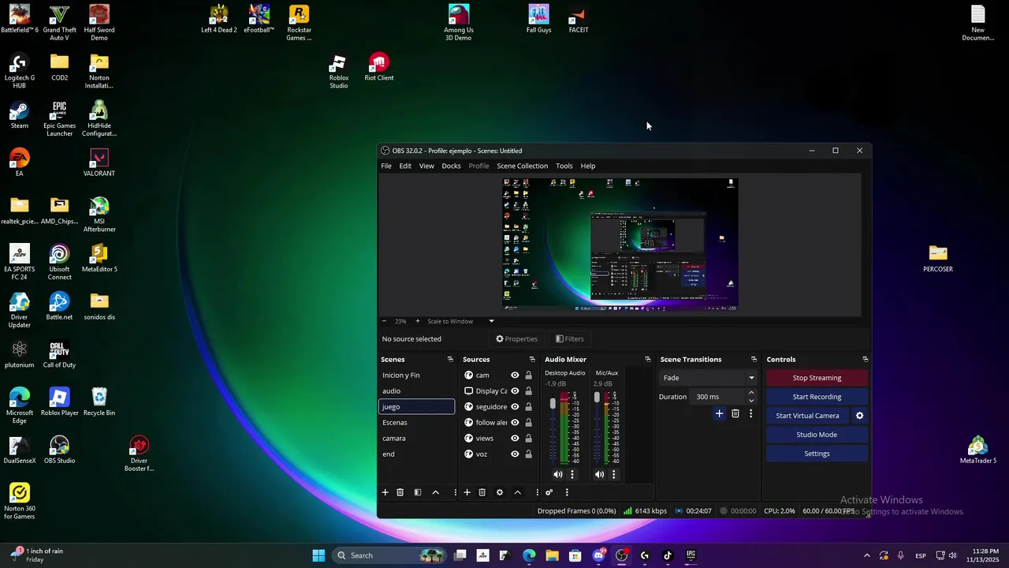Open the View menu
Screen dimensions: 1009x568
(x=426, y=166)
